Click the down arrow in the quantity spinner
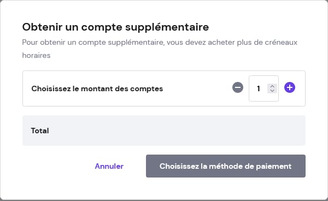 click(272, 91)
